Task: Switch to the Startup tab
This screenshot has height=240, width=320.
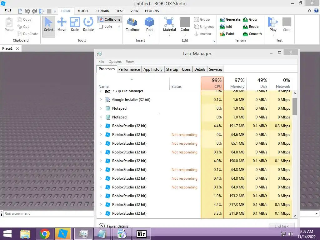Action: 172,69
